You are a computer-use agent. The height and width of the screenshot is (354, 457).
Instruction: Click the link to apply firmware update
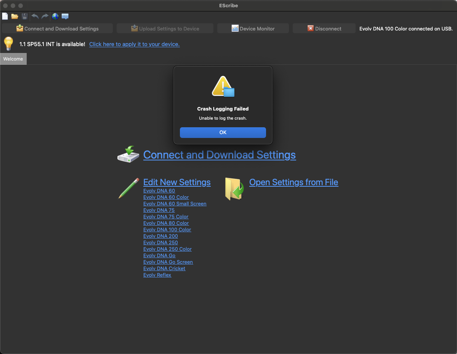[134, 44]
